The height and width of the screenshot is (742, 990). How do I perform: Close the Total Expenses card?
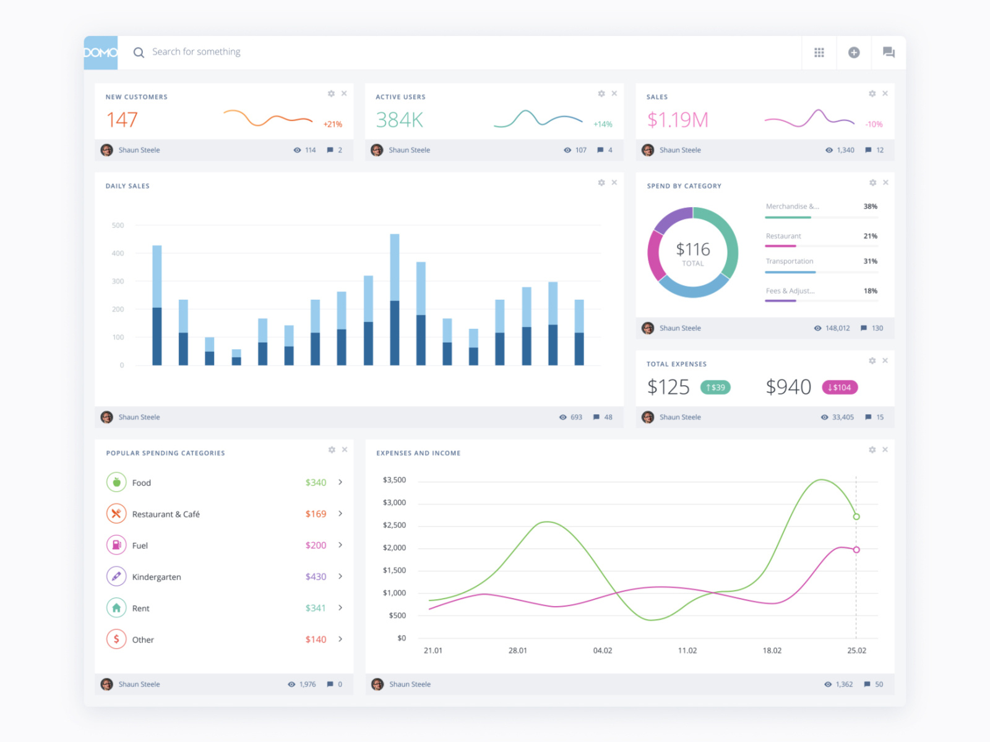(885, 360)
